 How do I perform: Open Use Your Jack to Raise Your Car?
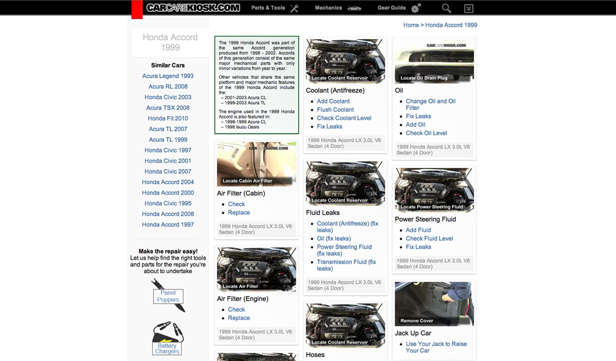436,347
